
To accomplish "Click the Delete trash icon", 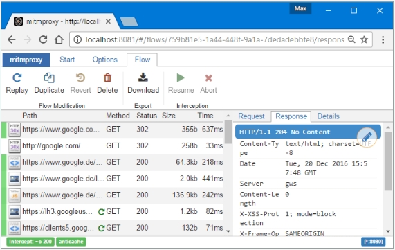I will tap(107, 78).
